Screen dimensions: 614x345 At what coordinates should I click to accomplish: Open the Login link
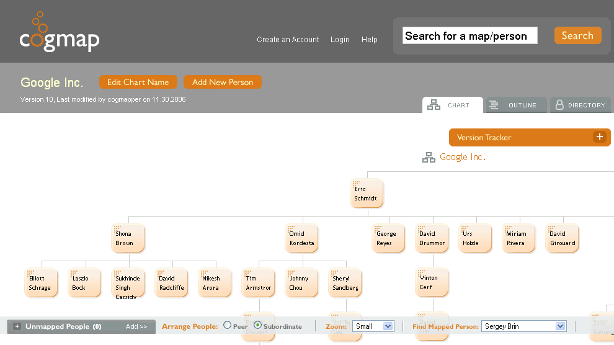(x=340, y=40)
